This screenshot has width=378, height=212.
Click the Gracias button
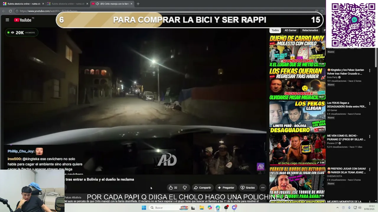(247, 188)
